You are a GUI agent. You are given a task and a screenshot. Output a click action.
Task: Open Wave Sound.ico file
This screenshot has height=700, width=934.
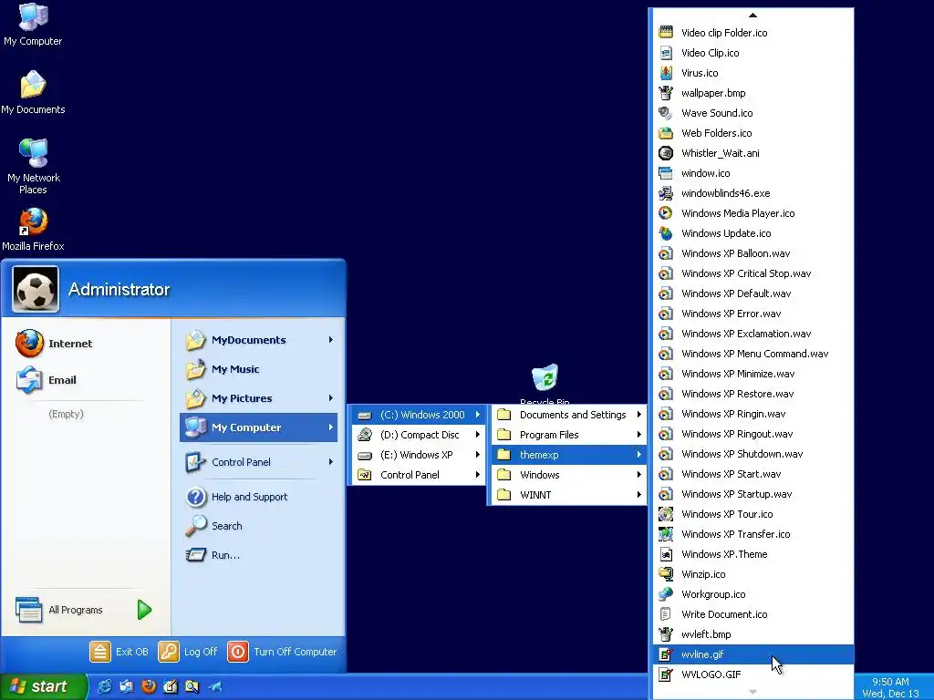pos(752,113)
